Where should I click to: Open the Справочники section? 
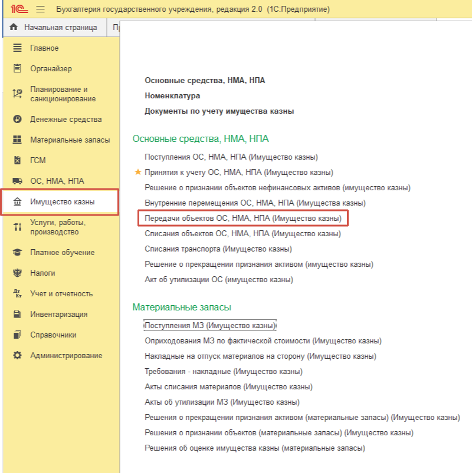pyautogui.click(x=53, y=335)
